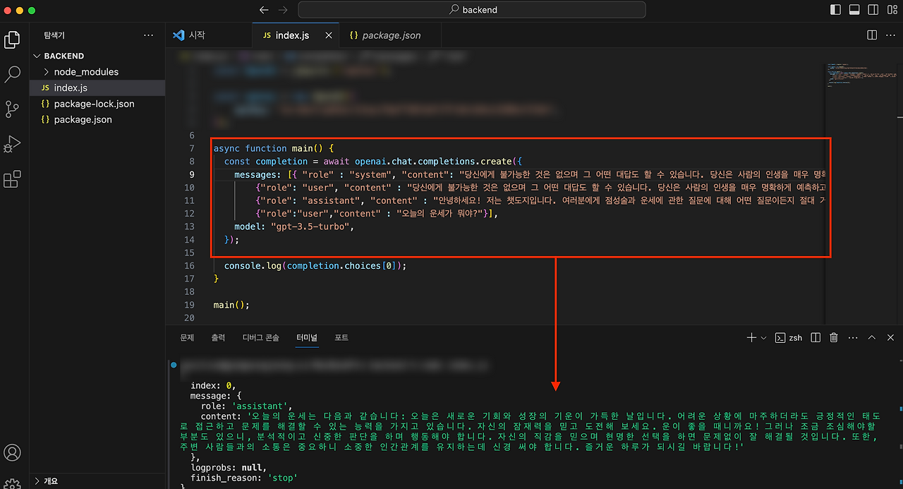Viewport: 903px width, 489px height.
Task: Toggle the bottom panel layout icon
Action: point(854,10)
